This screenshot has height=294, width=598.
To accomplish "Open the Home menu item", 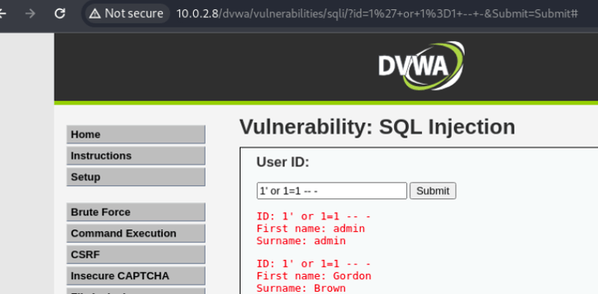I will coord(135,135).
